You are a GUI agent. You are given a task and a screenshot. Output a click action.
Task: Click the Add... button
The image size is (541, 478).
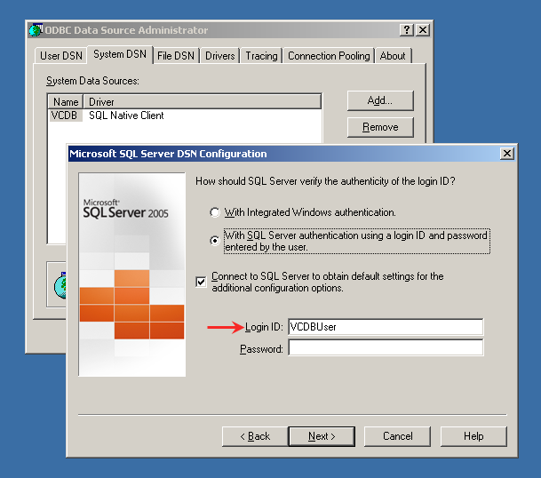click(379, 100)
